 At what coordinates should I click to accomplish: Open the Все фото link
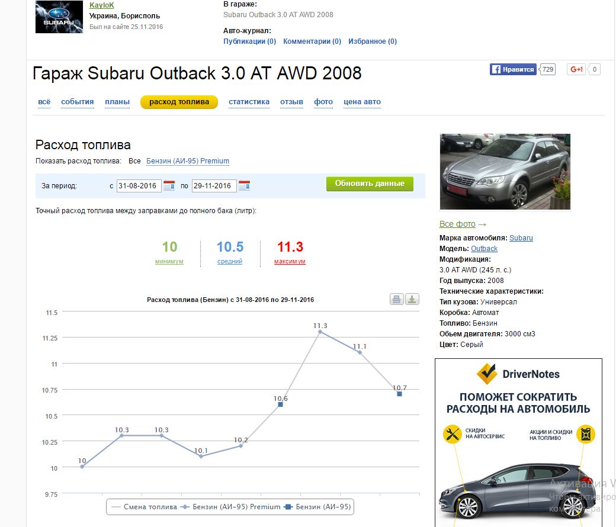point(457,224)
